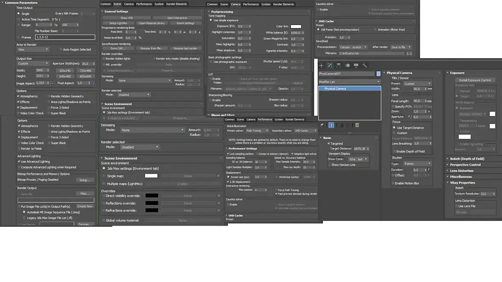
Task: Open the Modifier List dropdown
Action: (349, 82)
